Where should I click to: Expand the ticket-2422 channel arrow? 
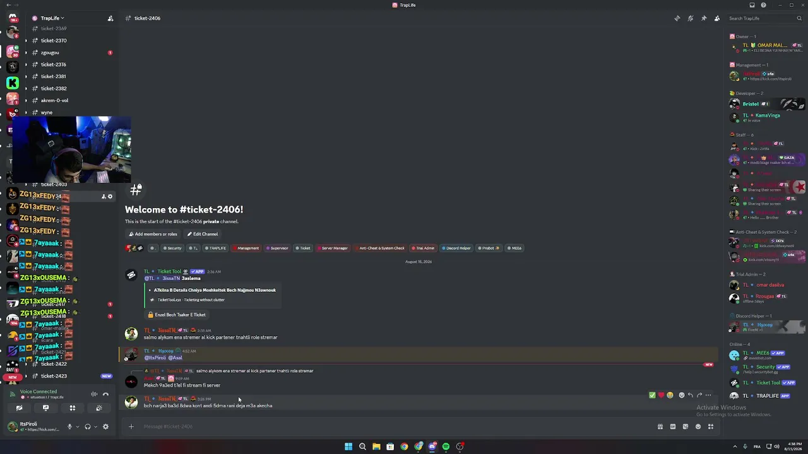pos(26,364)
